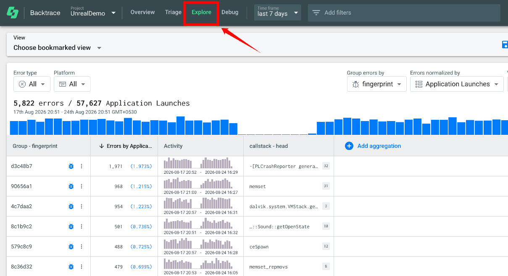Click the tallest bar in errors histogram

pyautogui.click(x=181, y=126)
